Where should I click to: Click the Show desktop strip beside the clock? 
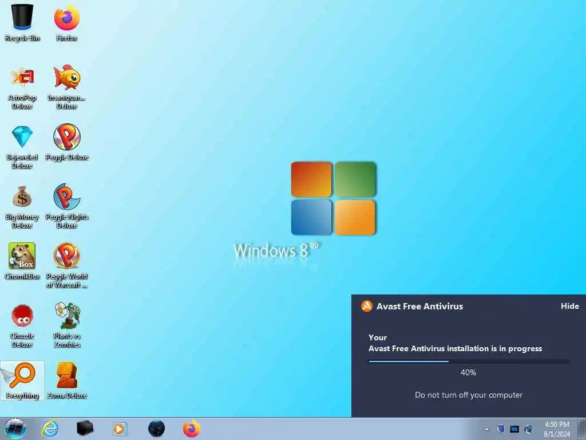pos(582,429)
